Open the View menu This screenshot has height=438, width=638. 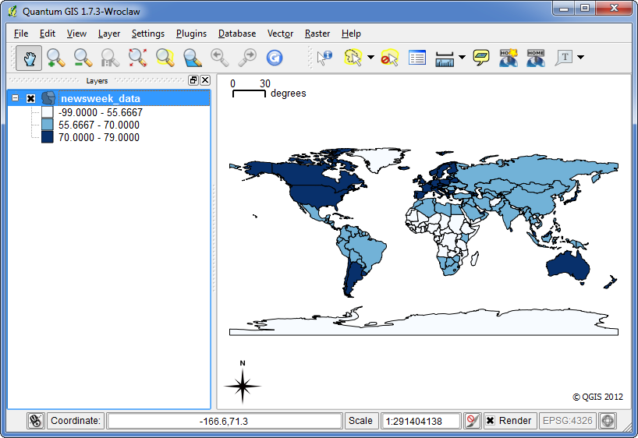(x=76, y=34)
